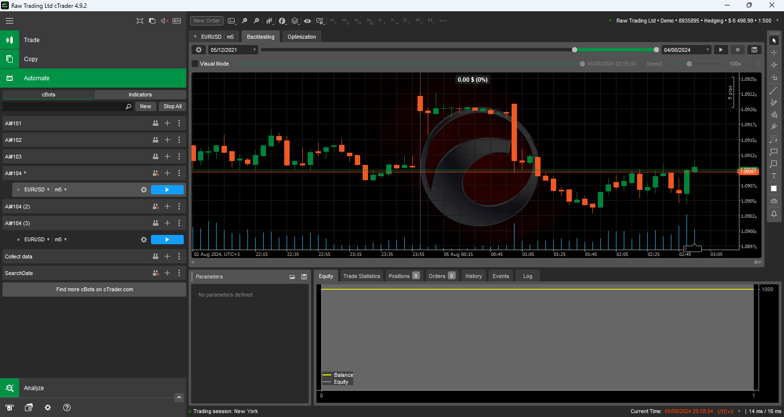The height and width of the screenshot is (417, 784).
Task: Zoom out the chart
Action: tap(245, 21)
